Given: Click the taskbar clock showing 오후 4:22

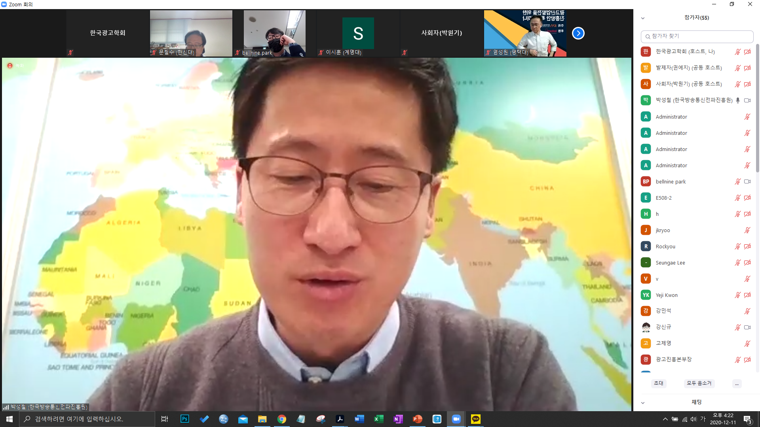Looking at the screenshot, I should pos(723,419).
